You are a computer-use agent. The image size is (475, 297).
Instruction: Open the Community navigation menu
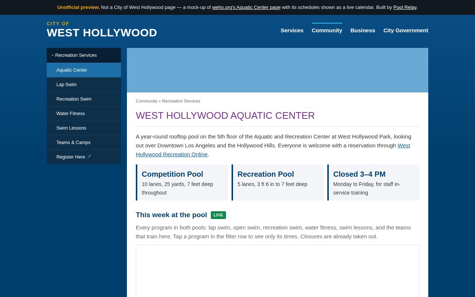[327, 30]
